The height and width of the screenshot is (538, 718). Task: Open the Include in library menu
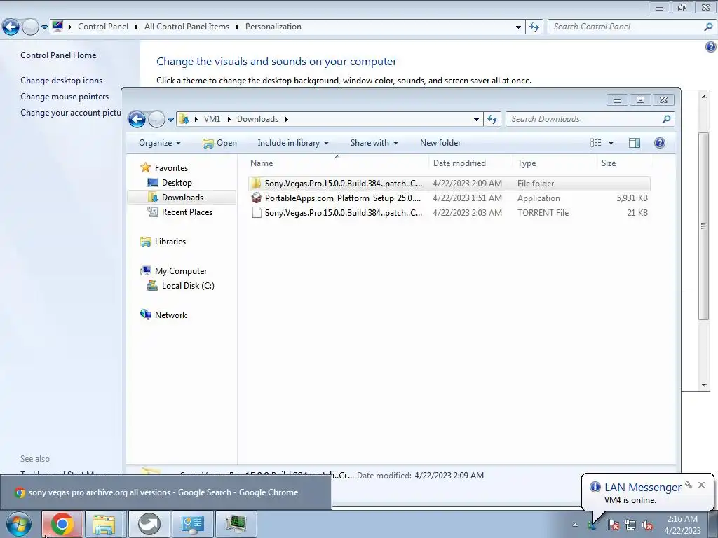click(x=293, y=143)
